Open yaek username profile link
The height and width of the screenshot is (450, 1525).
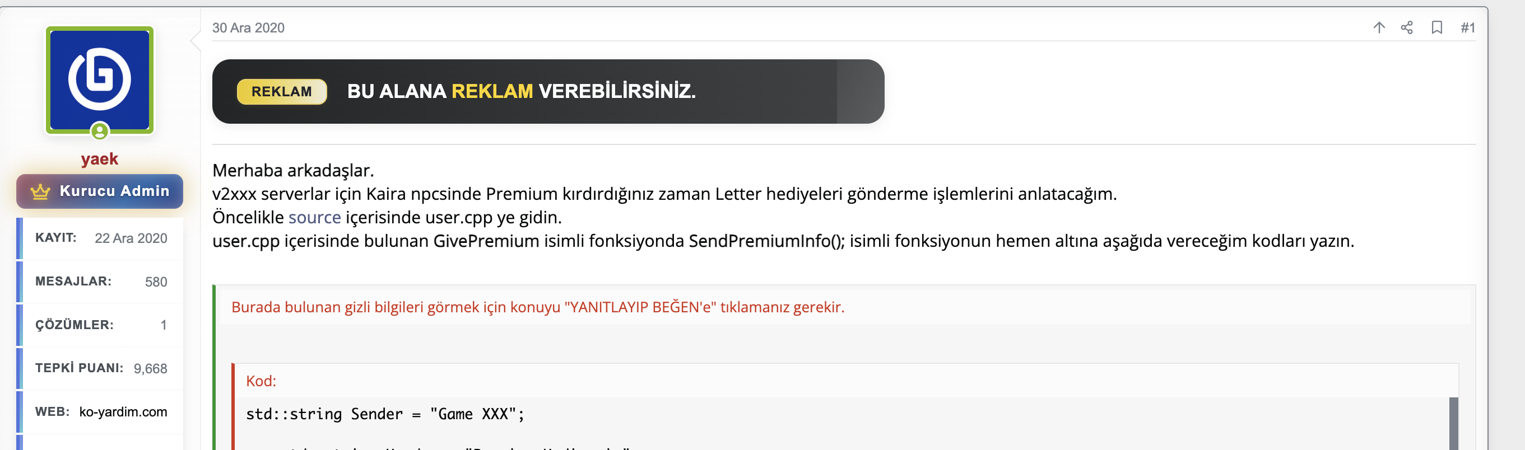(x=100, y=158)
